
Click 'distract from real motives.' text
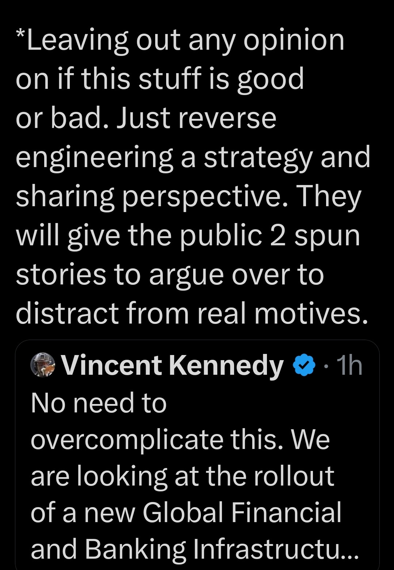pos(191,314)
